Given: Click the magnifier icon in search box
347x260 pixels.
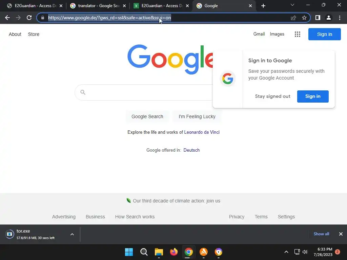Looking at the screenshot, I should (x=83, y=92).
